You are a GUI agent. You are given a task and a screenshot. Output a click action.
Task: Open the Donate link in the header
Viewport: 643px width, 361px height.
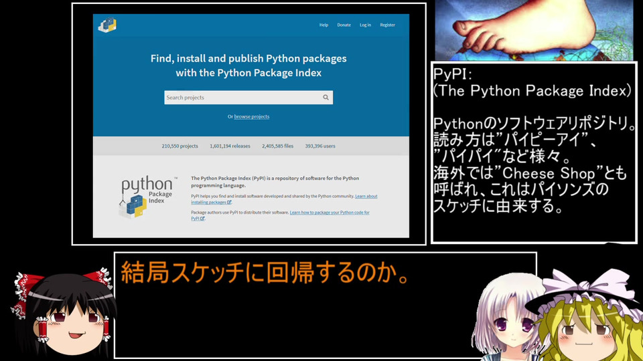click(x=344, y=25)
